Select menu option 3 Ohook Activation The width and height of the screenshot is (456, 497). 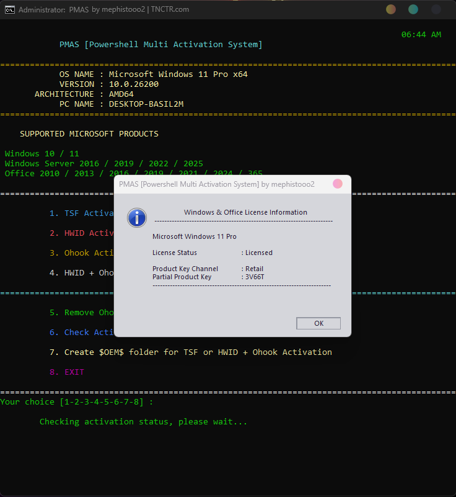82,253
